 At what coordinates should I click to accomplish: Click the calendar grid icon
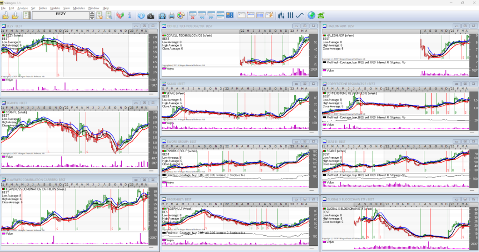(260, 15)
